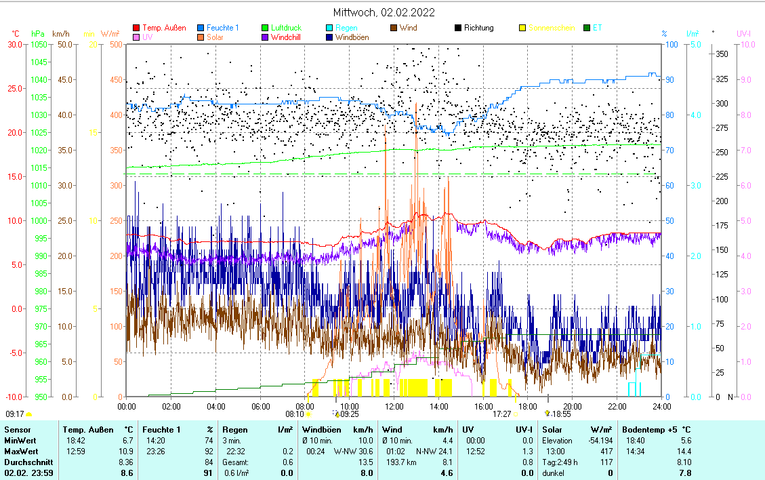765x480 pixels.
Task: Click the yellow Sonnenschein legend square
Action: tap(522, 28)
